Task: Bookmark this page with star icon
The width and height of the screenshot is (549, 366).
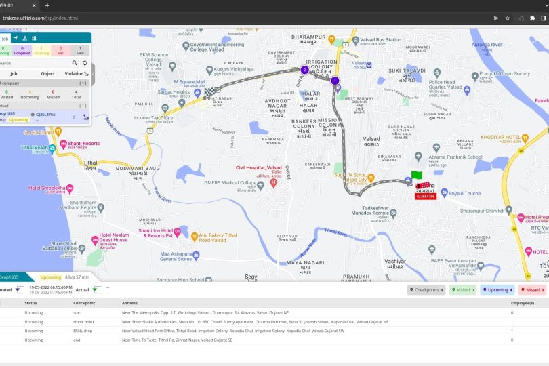Action: (508, 18)
